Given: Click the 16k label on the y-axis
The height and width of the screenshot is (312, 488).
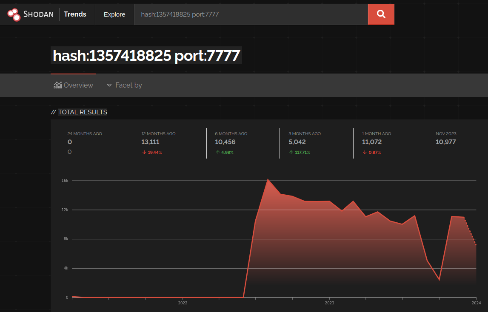Looking at the screenshot, I should (65, 180).
